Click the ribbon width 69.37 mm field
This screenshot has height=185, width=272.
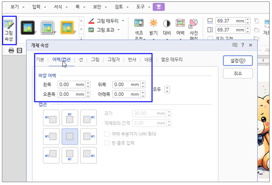[231, 21]
